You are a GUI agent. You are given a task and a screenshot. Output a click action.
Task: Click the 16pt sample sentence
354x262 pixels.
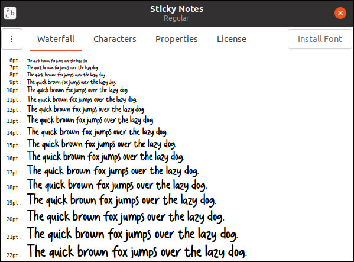click(x=106, y=157)
